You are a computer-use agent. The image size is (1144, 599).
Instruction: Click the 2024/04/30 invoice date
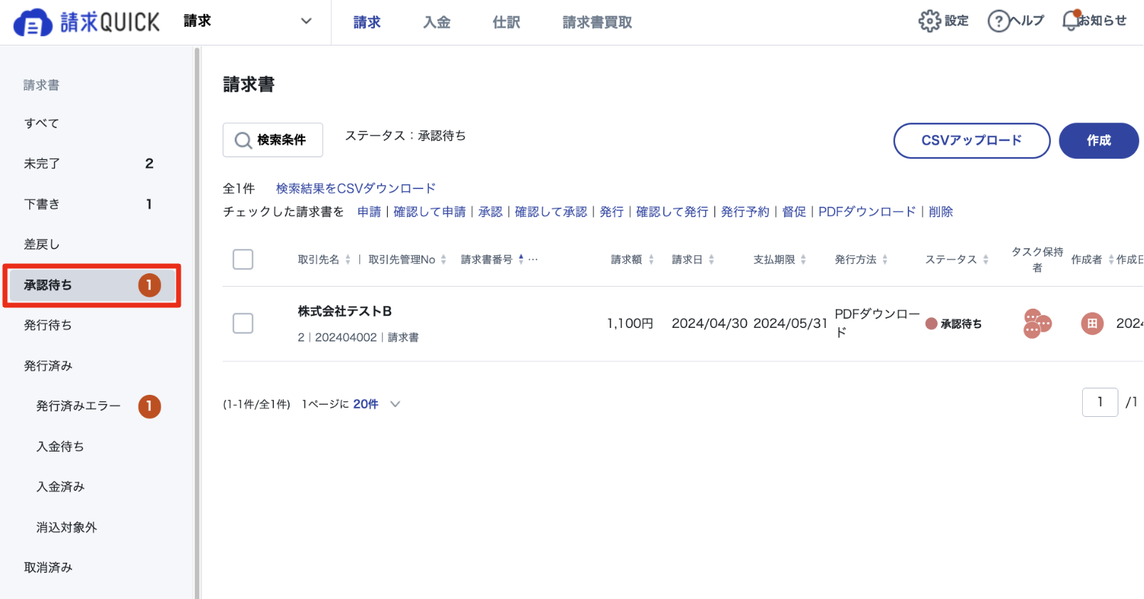tap(709, 324)
